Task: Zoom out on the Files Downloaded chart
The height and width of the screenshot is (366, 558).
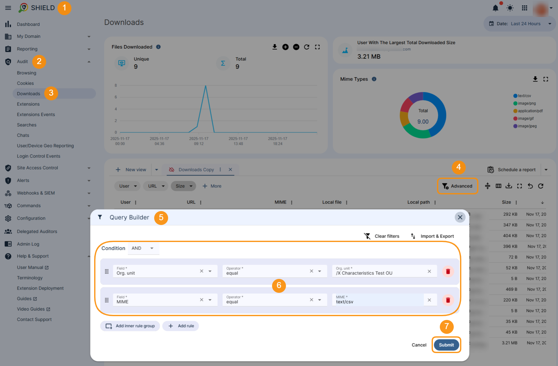Action: [296, 47]
